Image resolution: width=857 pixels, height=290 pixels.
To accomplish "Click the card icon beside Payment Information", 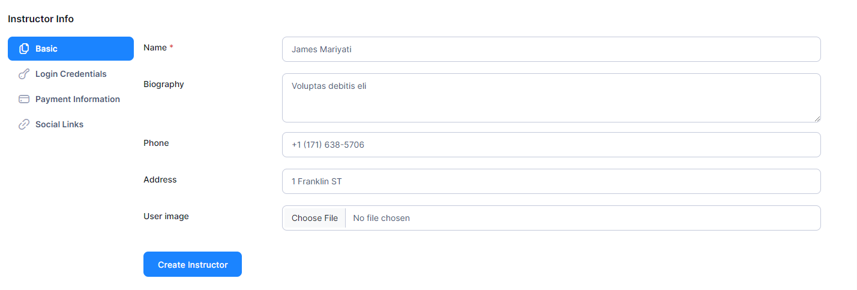I will 24,99.
